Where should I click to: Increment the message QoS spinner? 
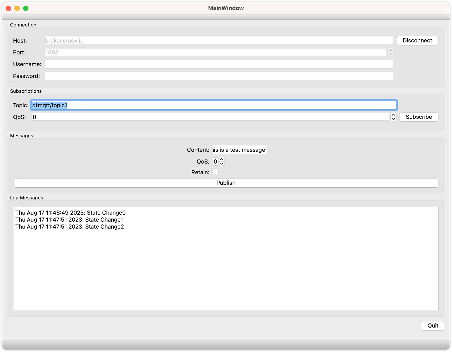pos(222,160)
